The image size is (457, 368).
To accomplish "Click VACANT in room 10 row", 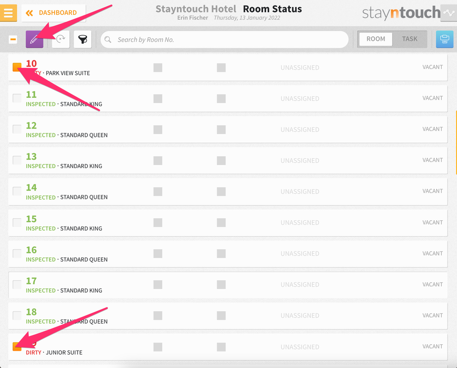I will point(433,67).
